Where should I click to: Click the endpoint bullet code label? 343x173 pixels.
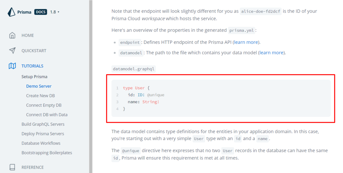click(x=130, y=43)
